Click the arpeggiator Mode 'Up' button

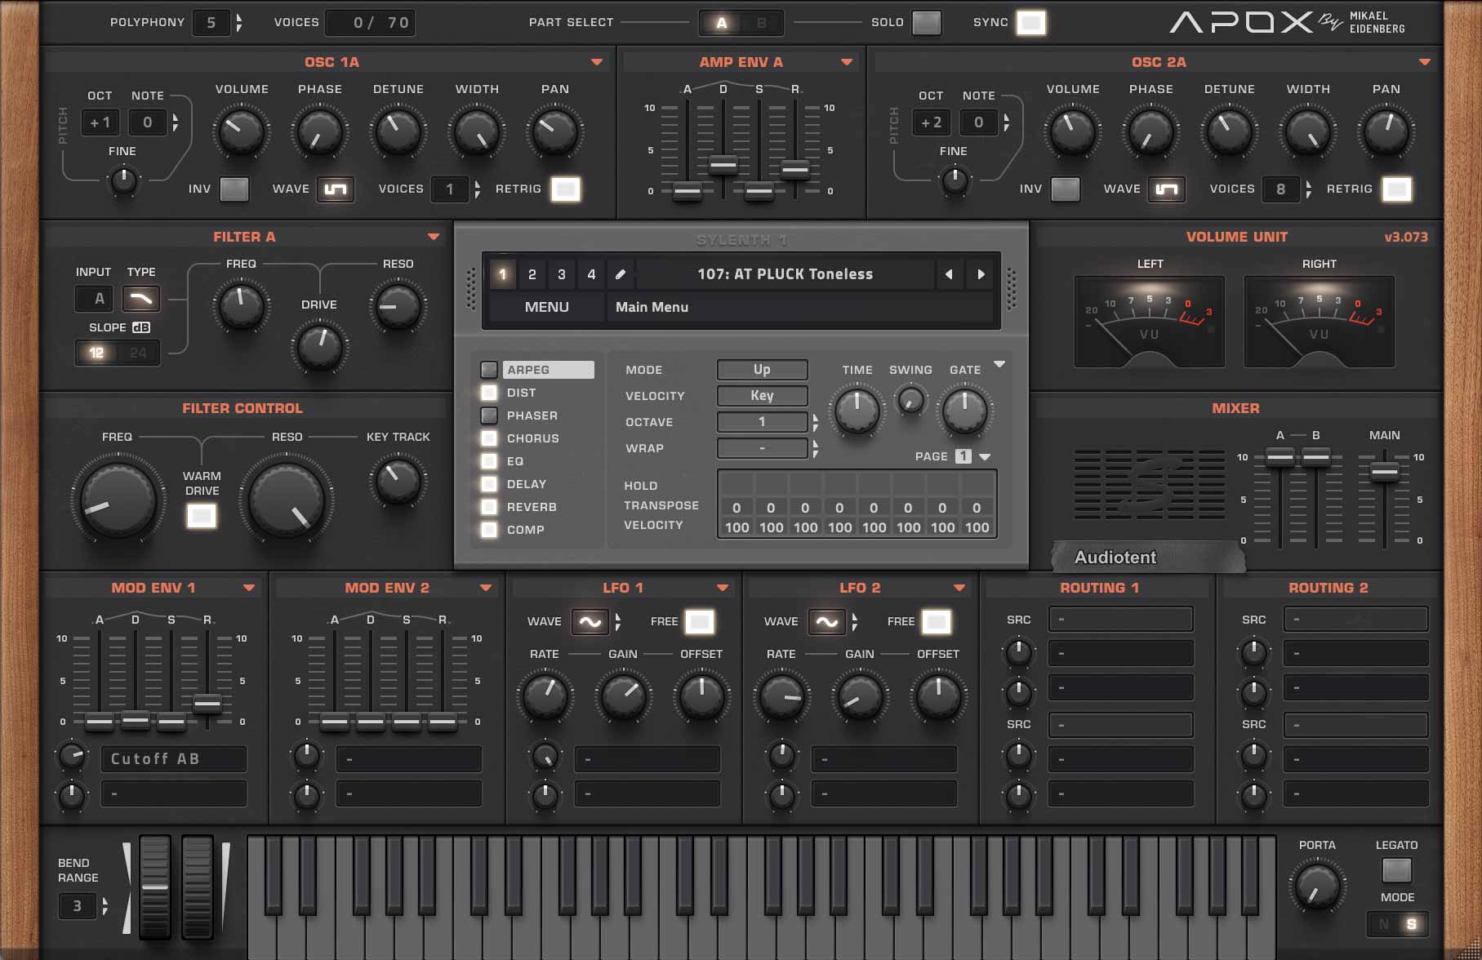[762, 370]
